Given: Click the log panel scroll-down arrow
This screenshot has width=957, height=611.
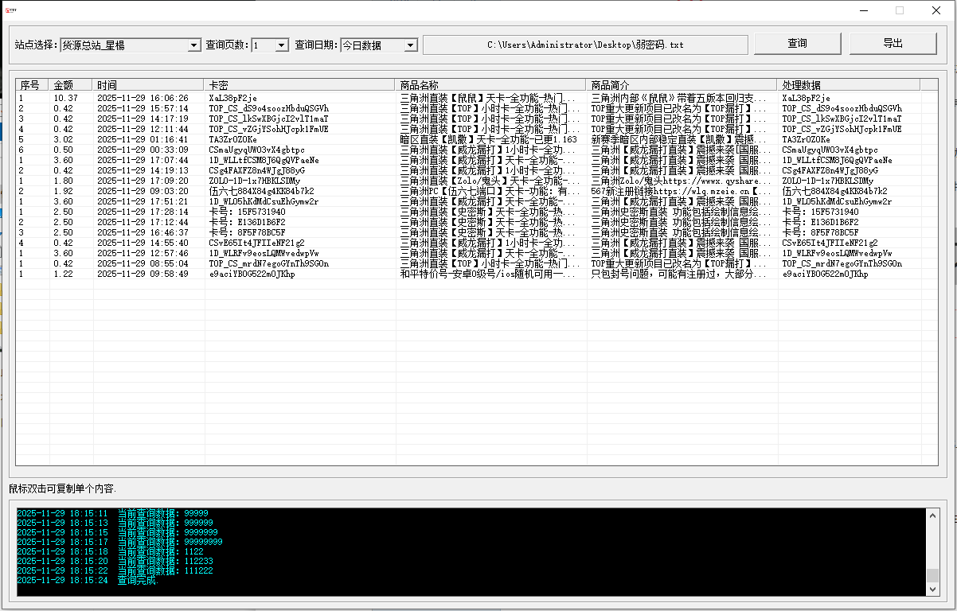Looking at the screenshot, I should (932, 588).
